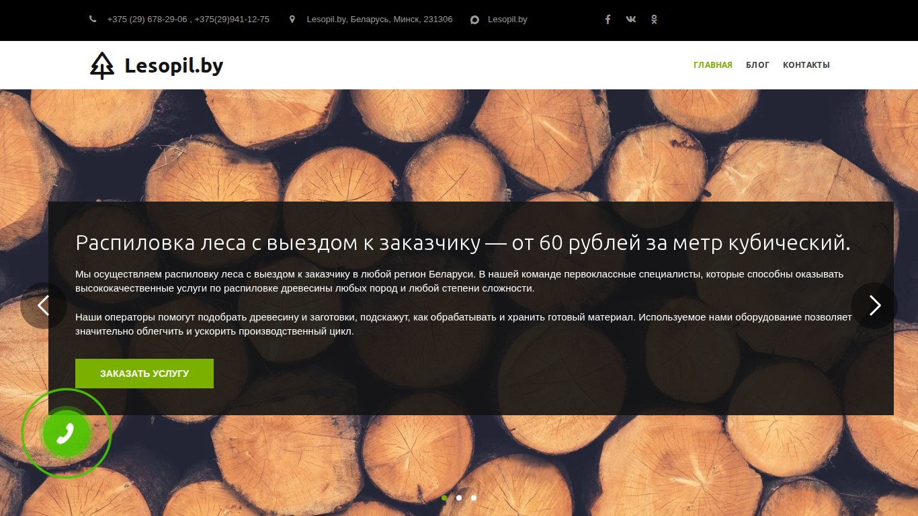Go to the previous slide arrow
The image size is (918, 516).
pos(44,306)
